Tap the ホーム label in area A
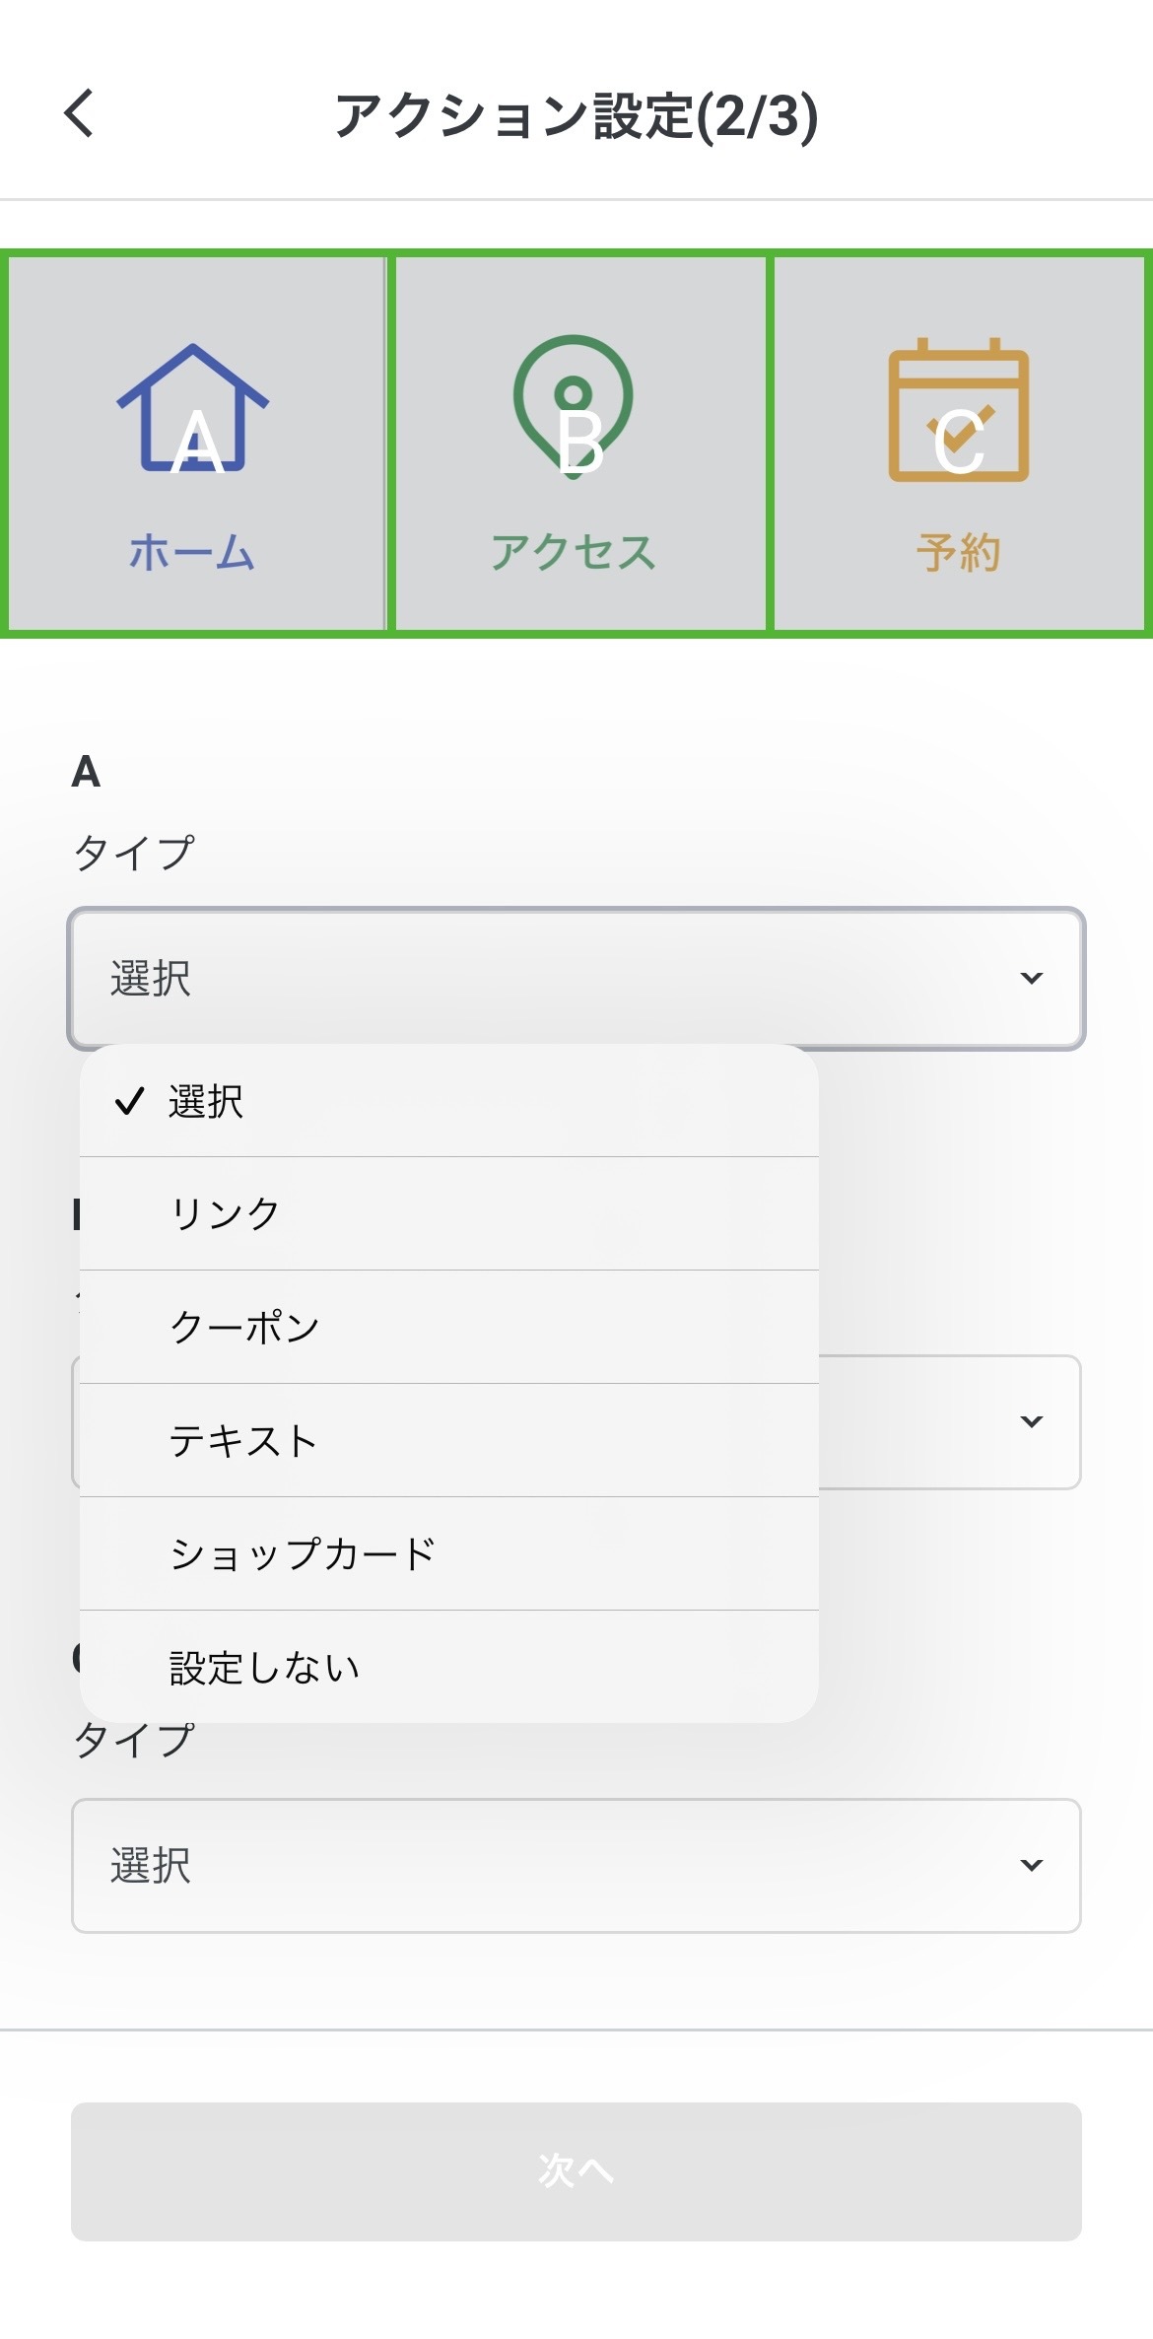The height and width of the screenshot is (2339, 1153). 192,552
